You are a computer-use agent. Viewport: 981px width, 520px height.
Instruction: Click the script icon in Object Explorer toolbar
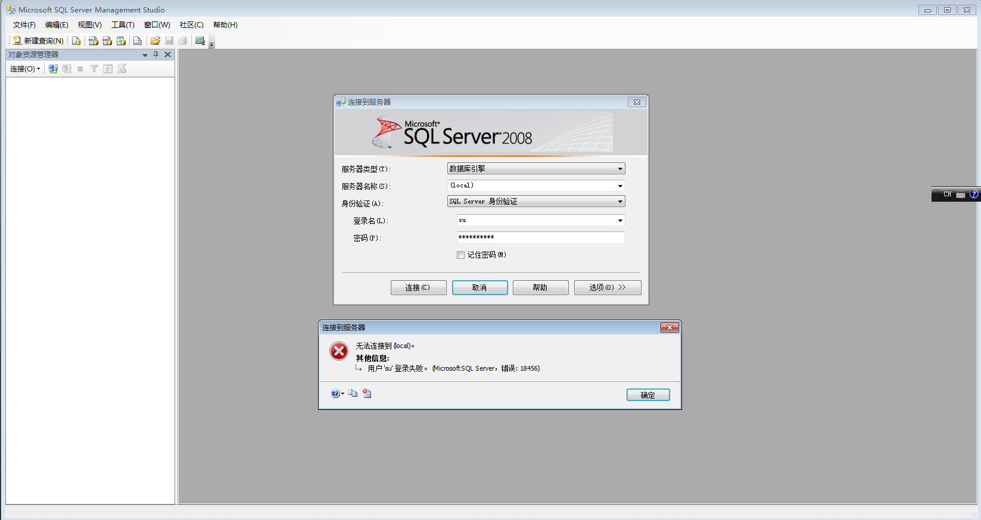pyautogui.click(x=122, y=69)
